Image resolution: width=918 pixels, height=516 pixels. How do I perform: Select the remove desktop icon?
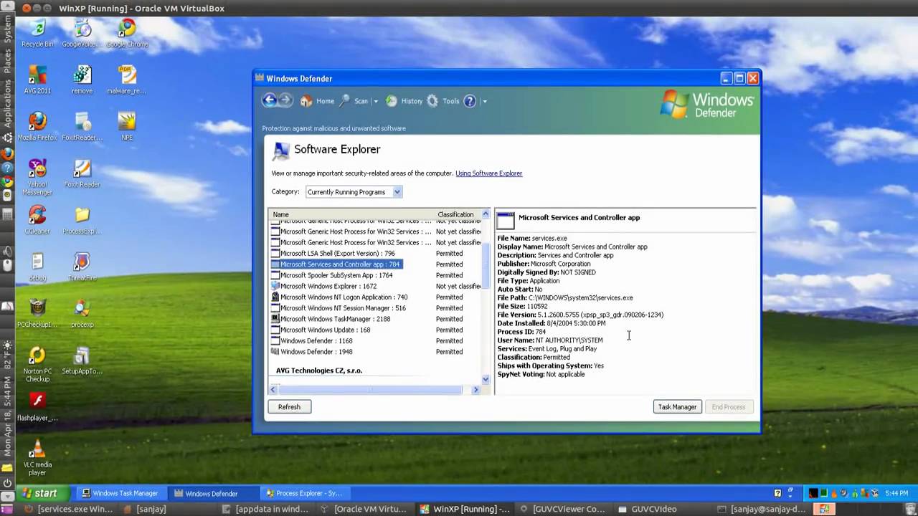tap(82, 80)
